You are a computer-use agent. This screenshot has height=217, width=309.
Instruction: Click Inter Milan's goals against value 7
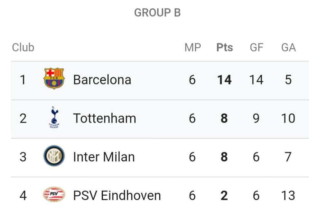288,157
